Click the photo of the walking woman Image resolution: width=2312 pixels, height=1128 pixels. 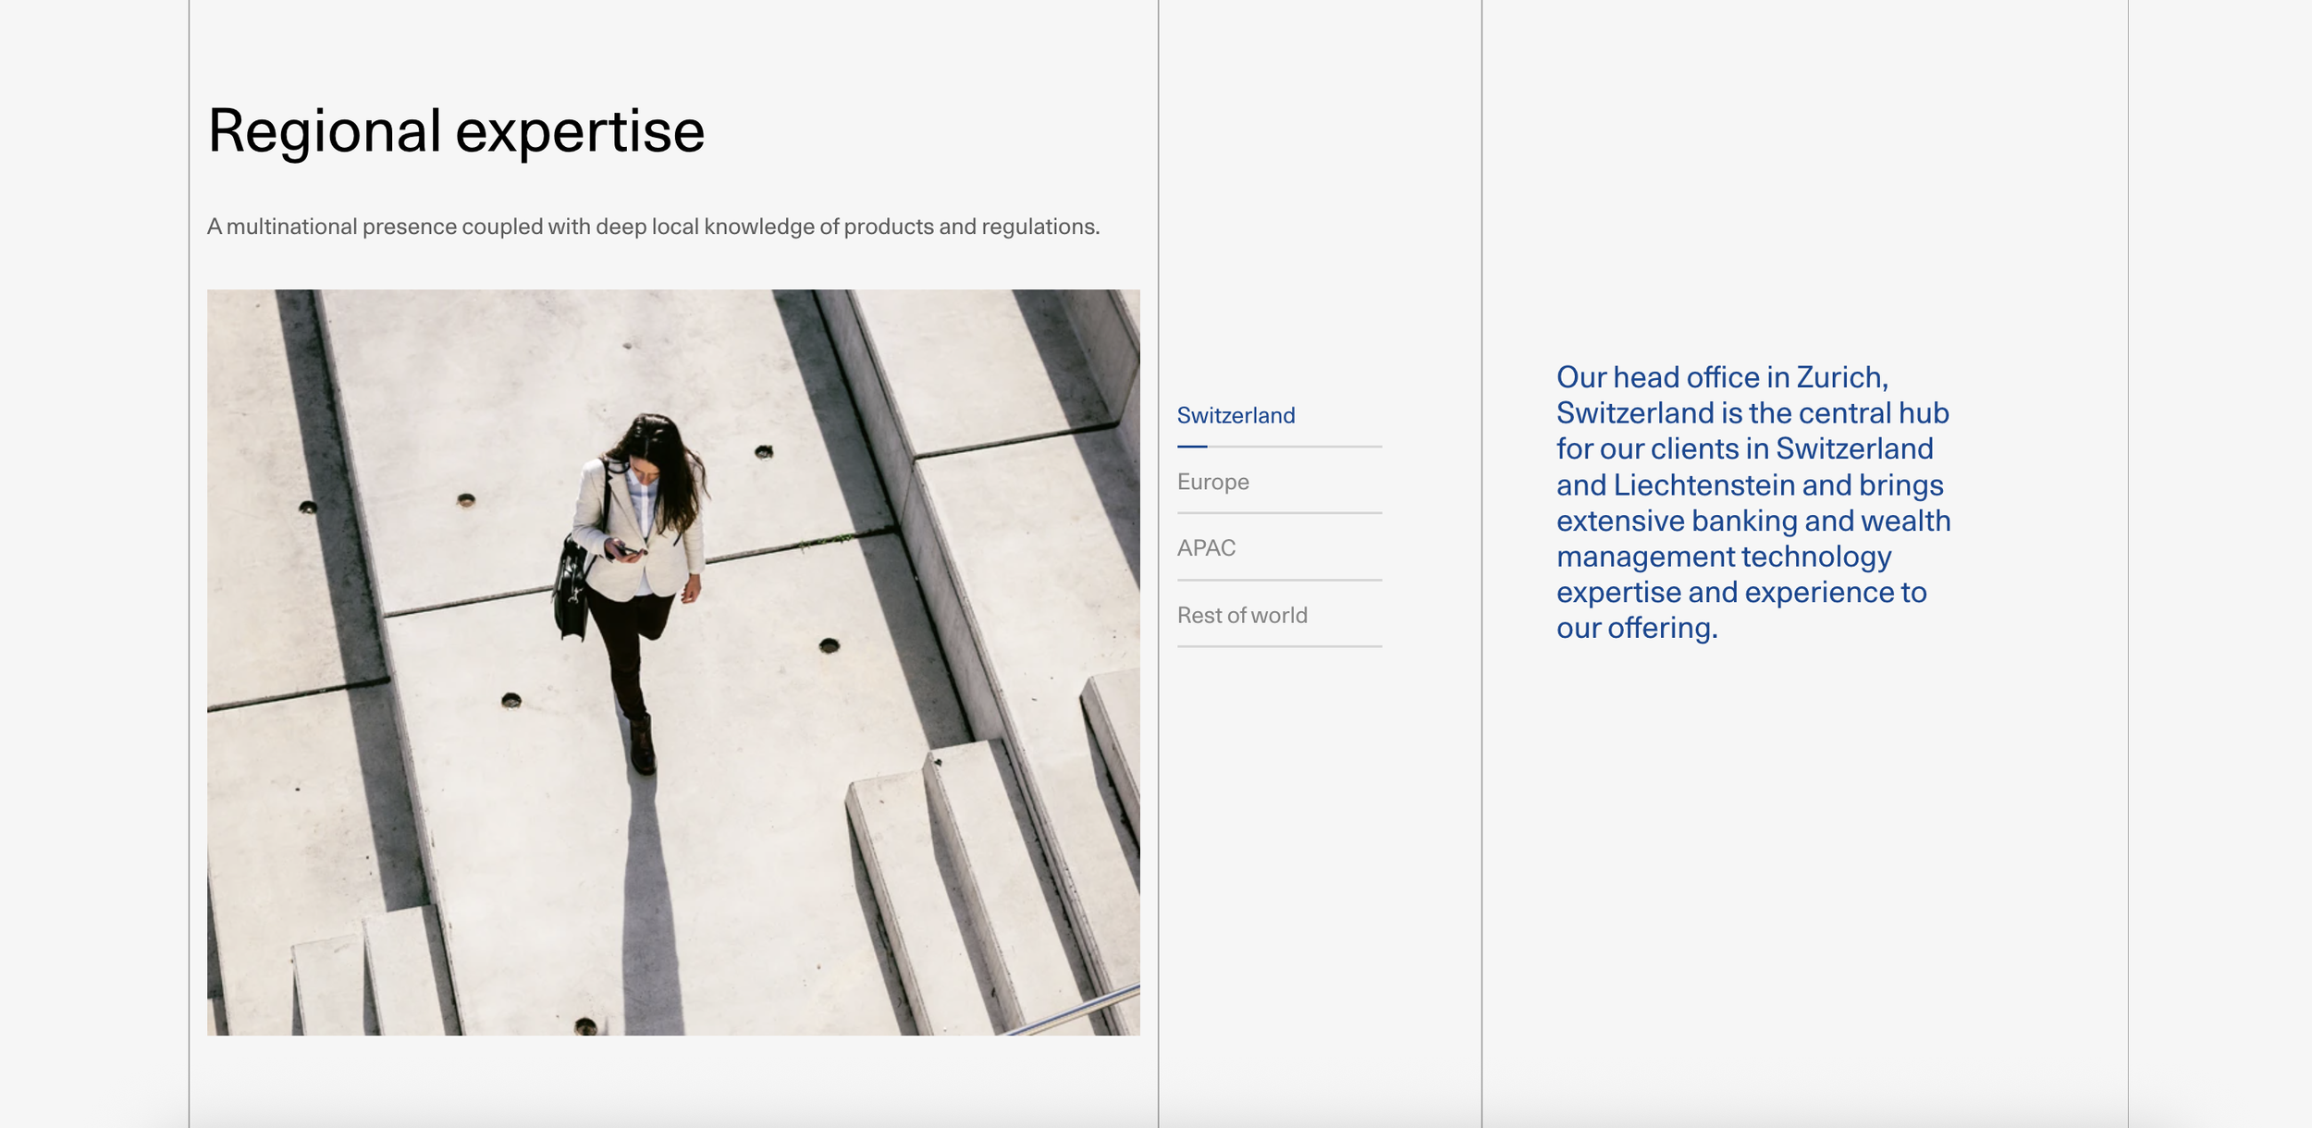pos(673,662)
